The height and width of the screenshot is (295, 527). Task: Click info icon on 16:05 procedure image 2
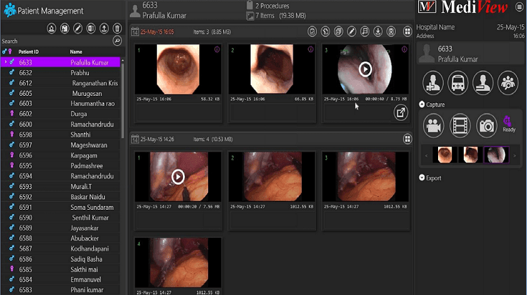[310, 49]
